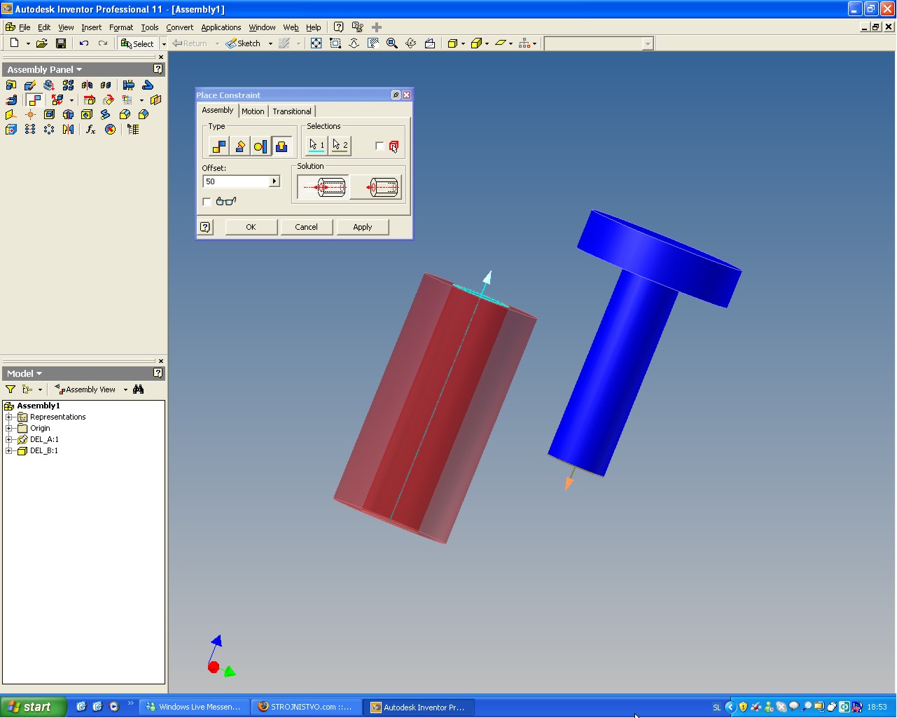897x718 pixels.
Task: Select the Tangent constraint type
Action: tap(260, 146)
